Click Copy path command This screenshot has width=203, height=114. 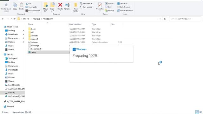click(31, 7)
